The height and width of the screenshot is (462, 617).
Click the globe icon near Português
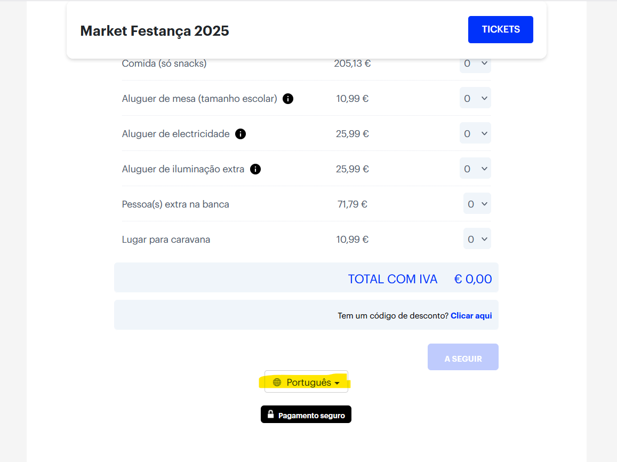pos(277,383)
